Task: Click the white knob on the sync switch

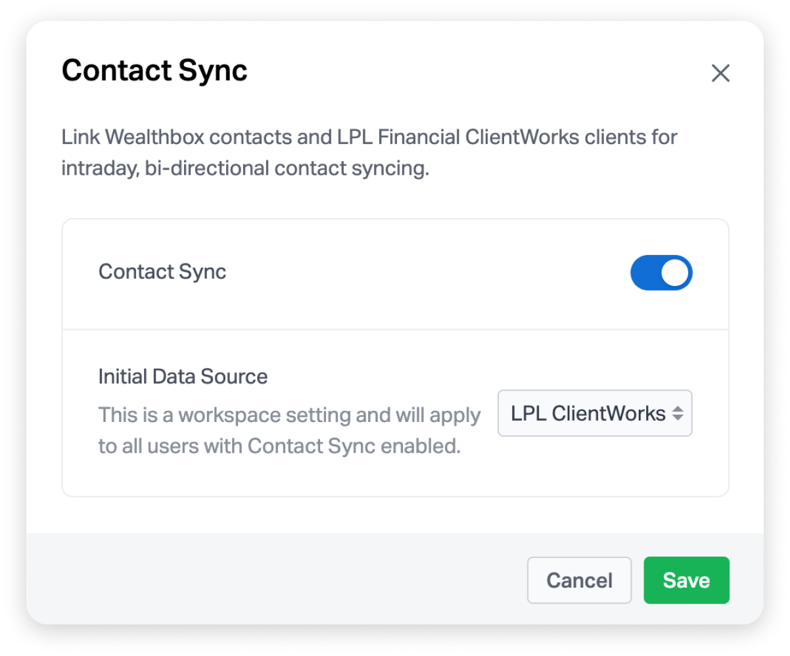Action: 675,273
